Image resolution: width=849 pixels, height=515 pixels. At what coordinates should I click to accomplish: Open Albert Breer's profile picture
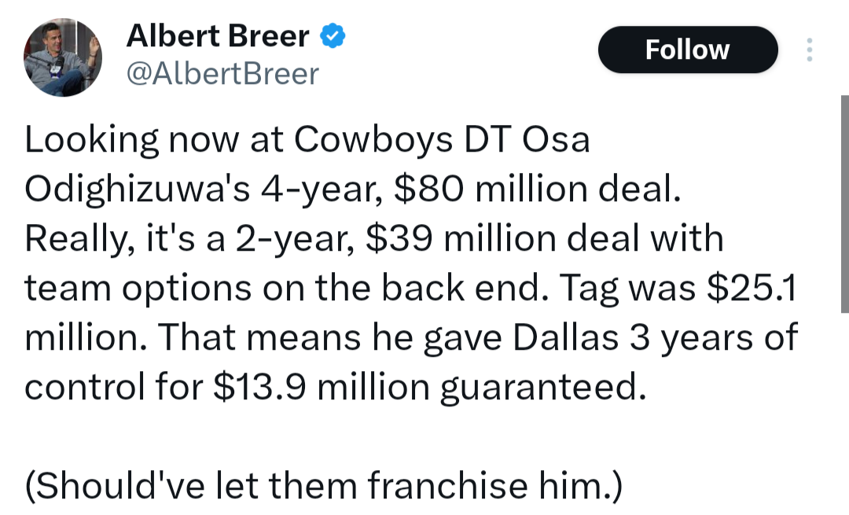point(63,57)
